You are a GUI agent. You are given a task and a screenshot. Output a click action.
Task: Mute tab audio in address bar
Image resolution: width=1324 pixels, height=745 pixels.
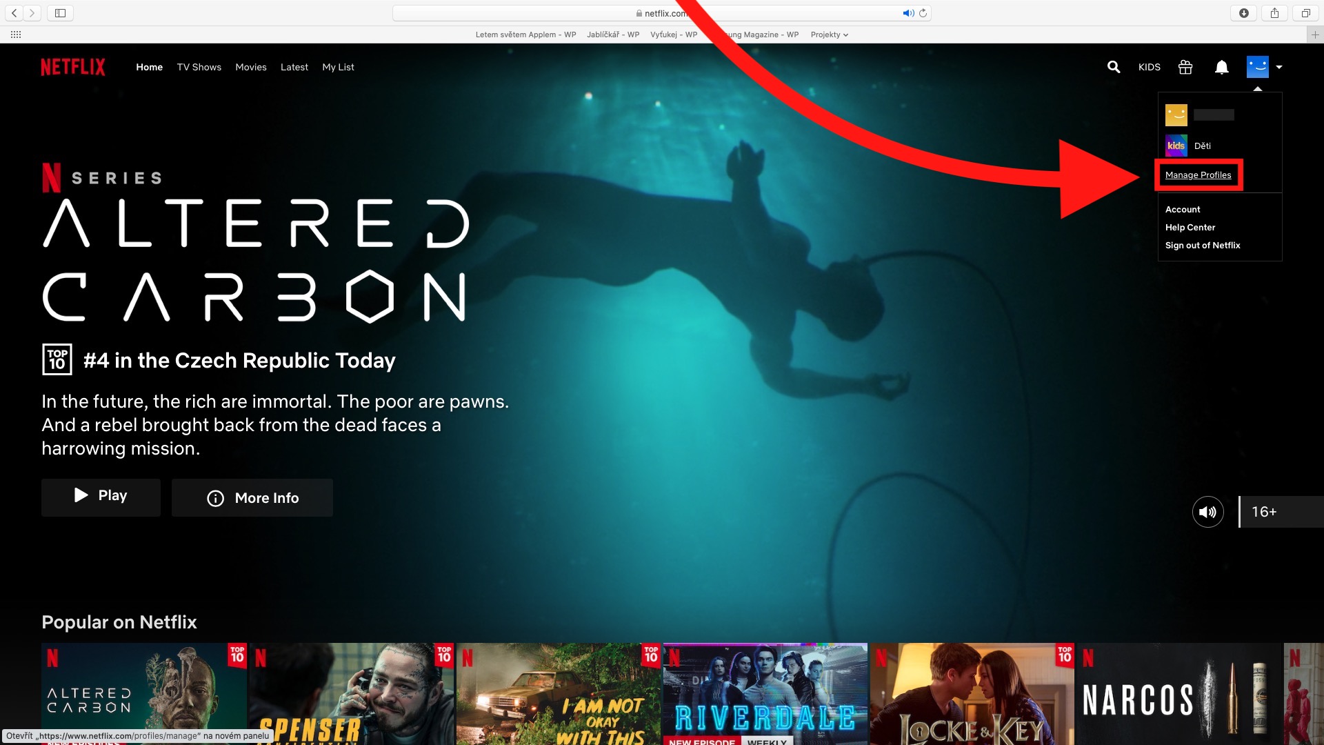point(908,13)
